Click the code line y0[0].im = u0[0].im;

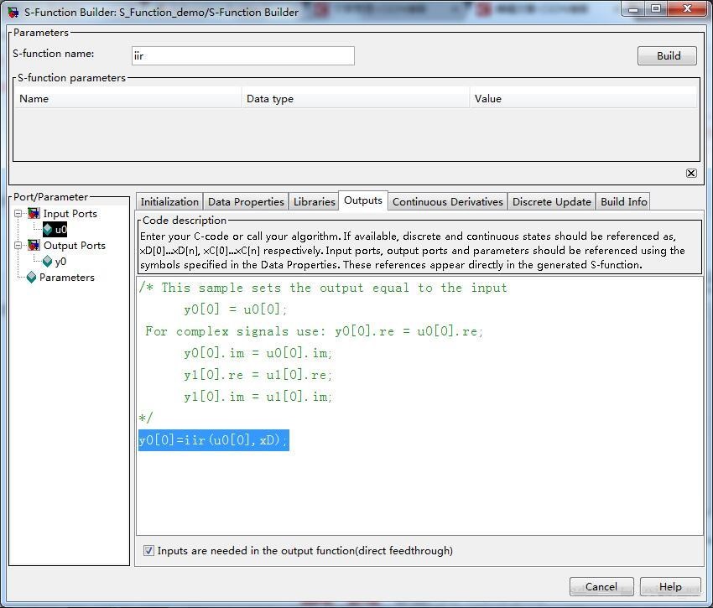[x=258, y=353]
